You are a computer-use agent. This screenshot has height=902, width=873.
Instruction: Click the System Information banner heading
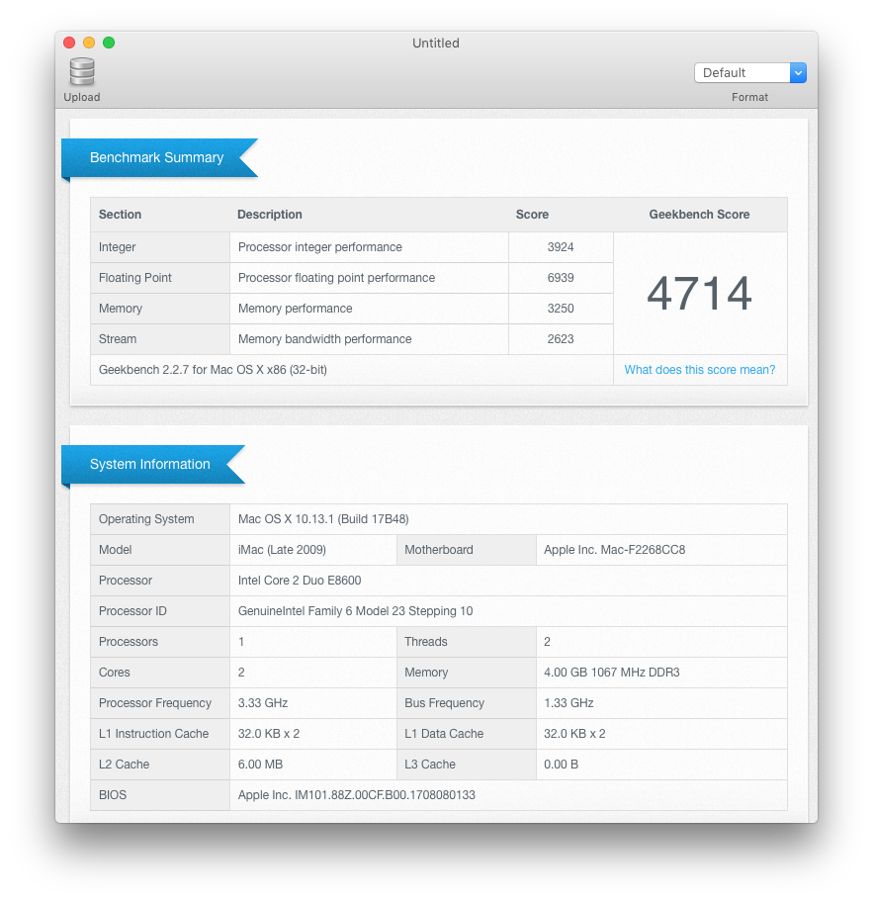coord(150,464)
